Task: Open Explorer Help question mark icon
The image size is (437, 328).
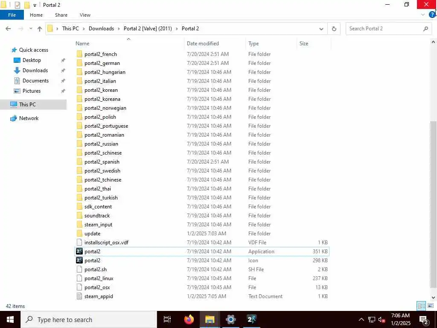Action: (432, 15)
